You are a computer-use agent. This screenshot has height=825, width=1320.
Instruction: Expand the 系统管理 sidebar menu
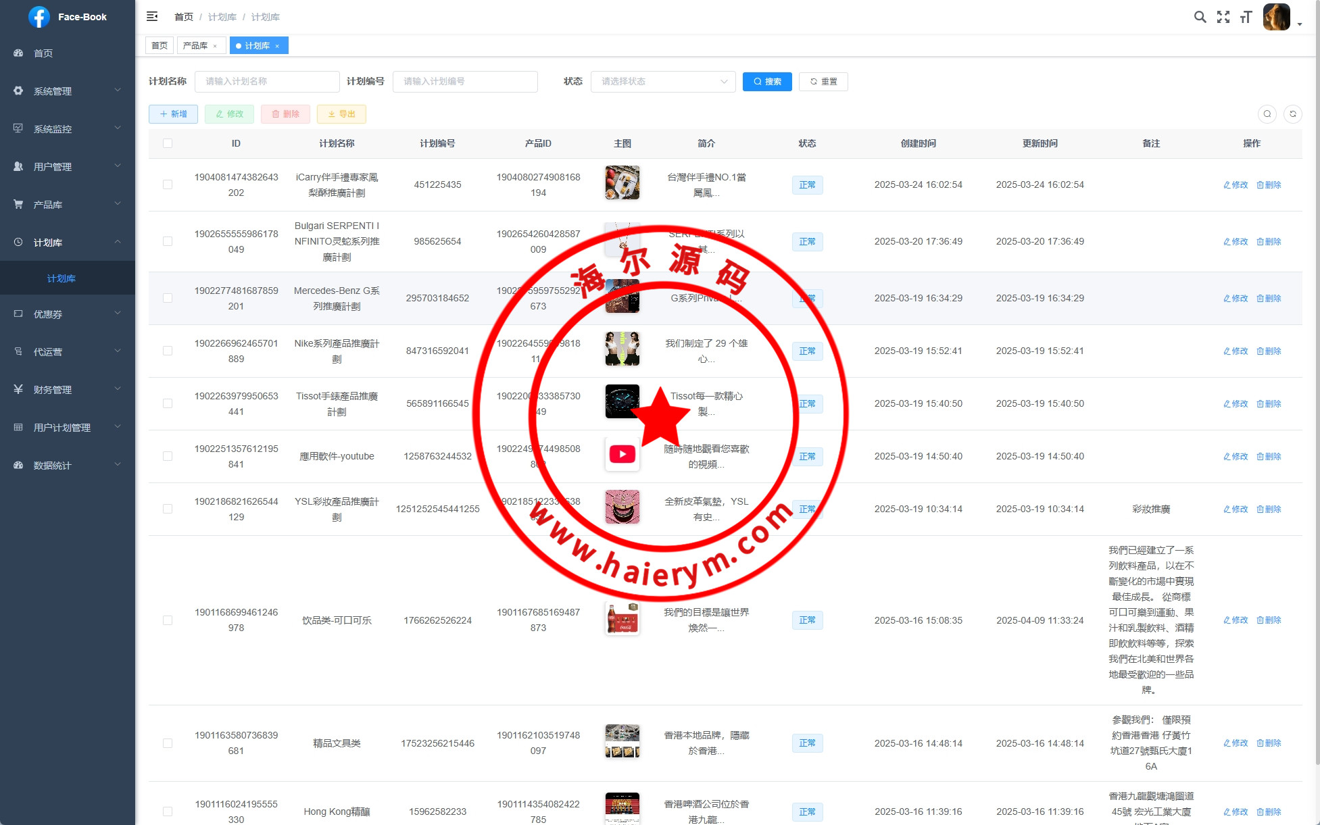(x=68, y=91)
